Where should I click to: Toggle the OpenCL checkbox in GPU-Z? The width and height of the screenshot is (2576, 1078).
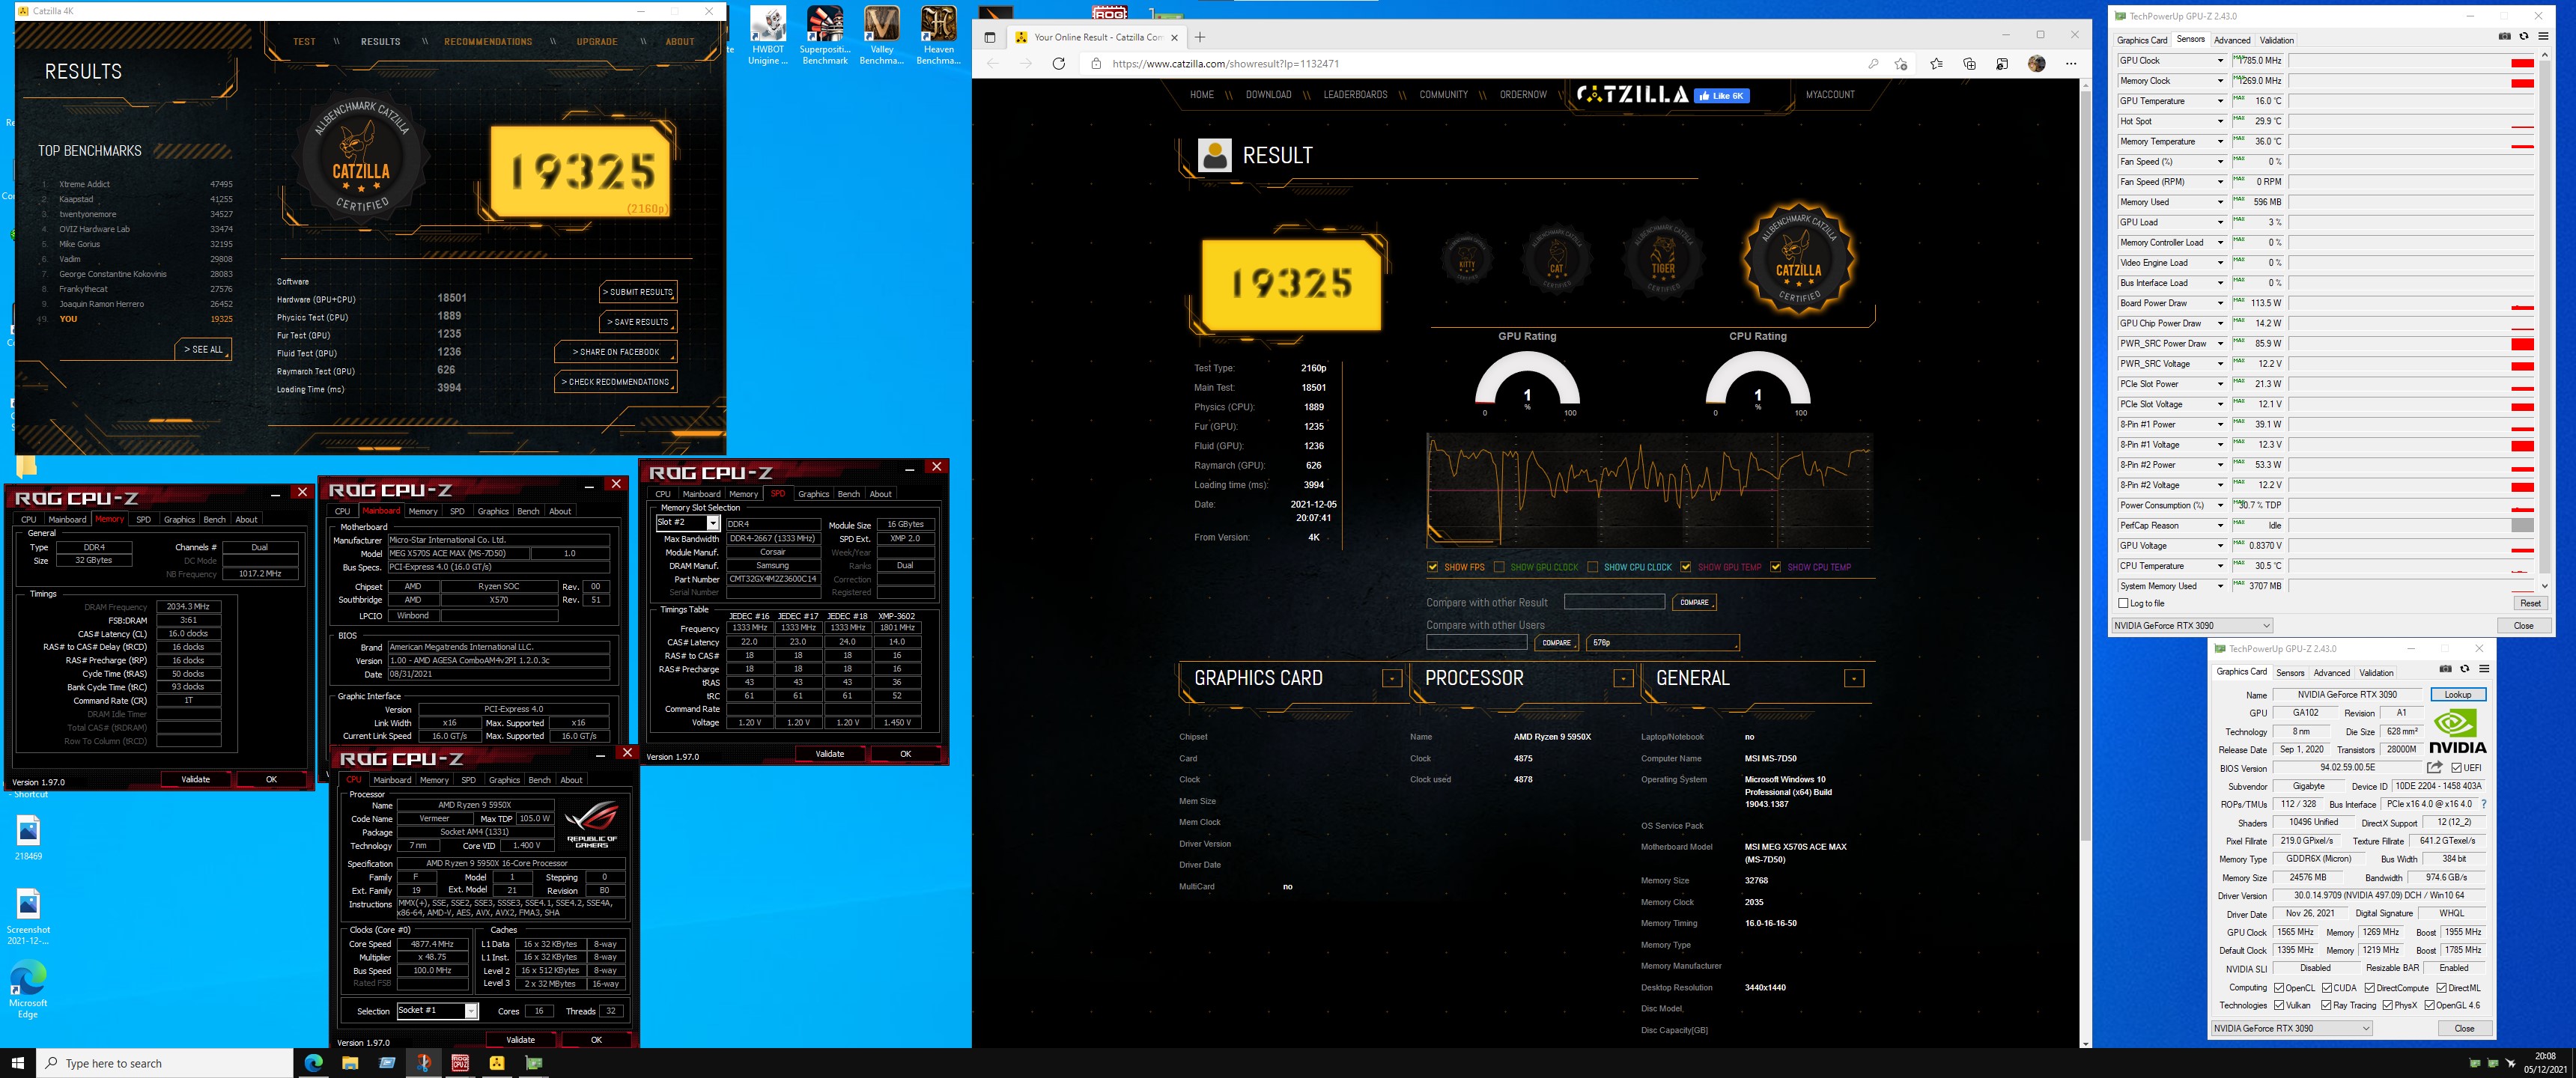2279,988
